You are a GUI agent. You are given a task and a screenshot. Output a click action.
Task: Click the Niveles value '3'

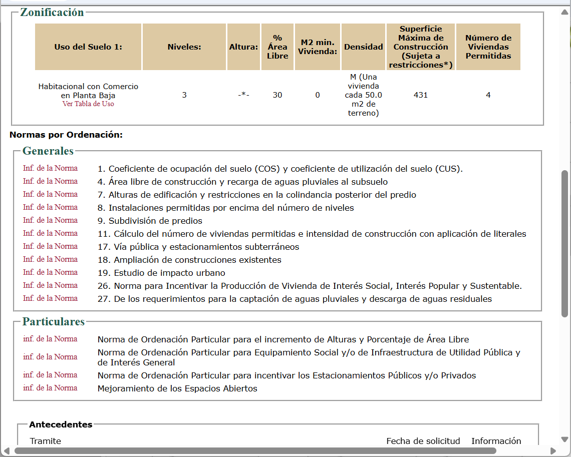184,95
